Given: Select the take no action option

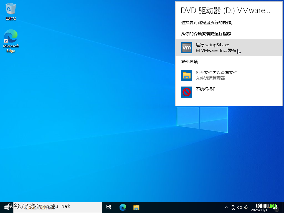Looking at the screenshot, I should click(x=206, y=89).
